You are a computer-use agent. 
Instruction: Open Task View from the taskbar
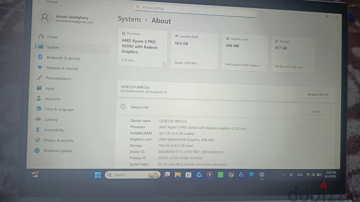[x=167, y=175]
